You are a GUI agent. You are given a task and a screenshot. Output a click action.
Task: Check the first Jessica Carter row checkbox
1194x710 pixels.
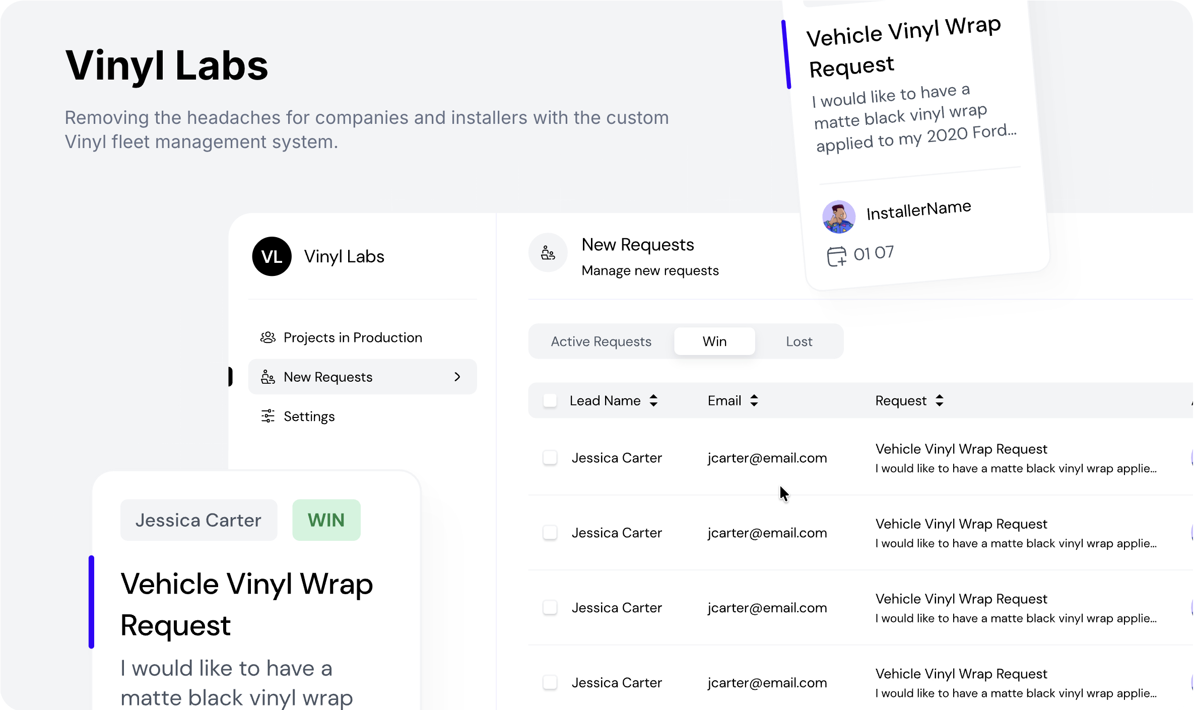(550, 458)
